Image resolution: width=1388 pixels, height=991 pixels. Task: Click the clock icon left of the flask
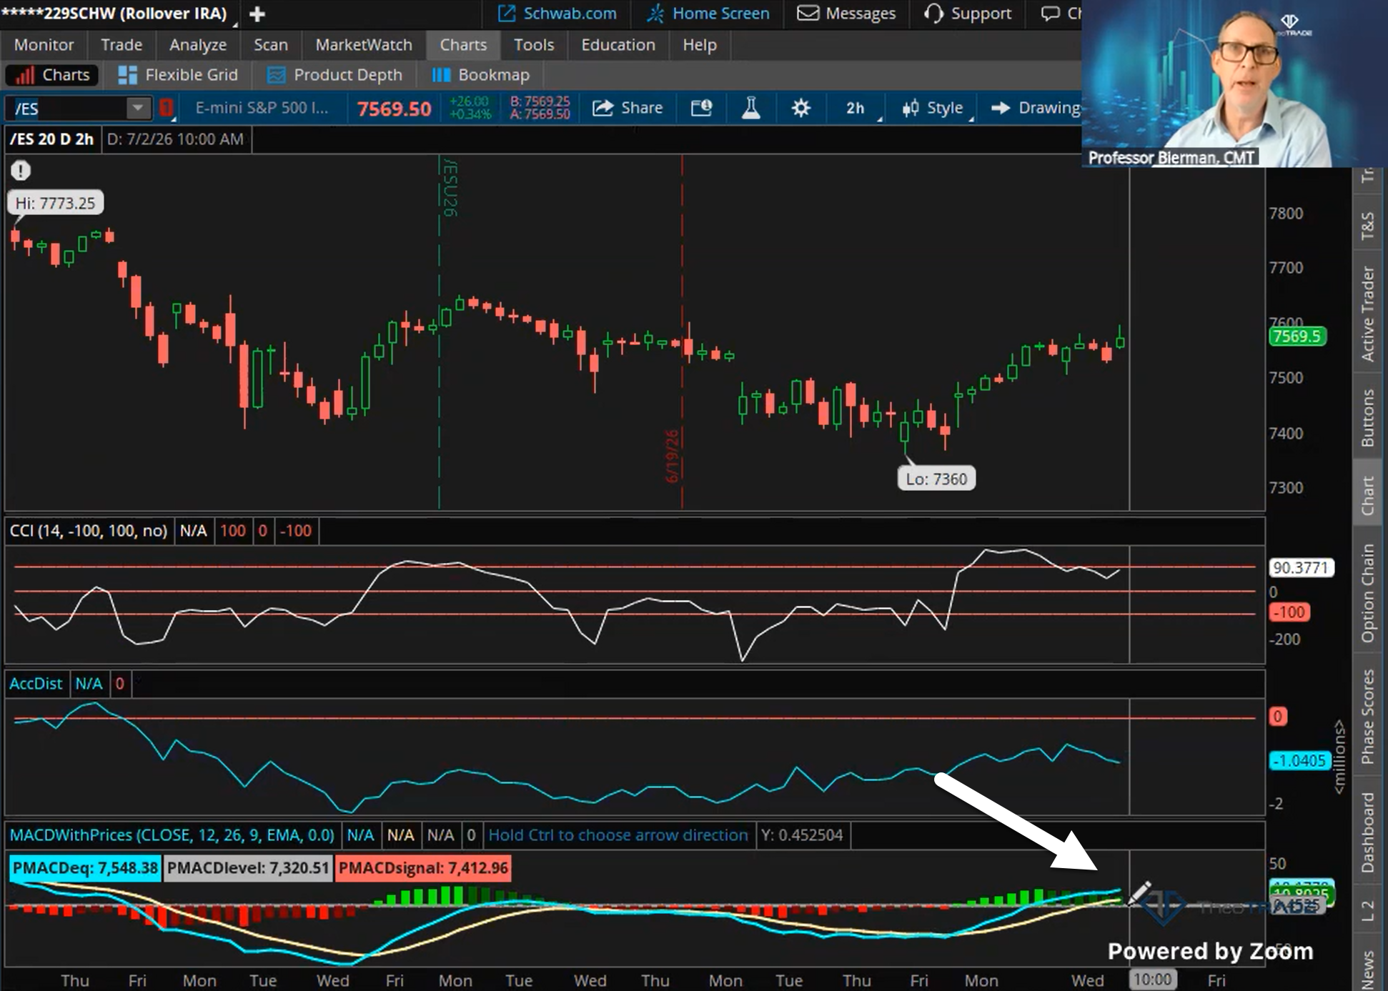pos(701,108)
